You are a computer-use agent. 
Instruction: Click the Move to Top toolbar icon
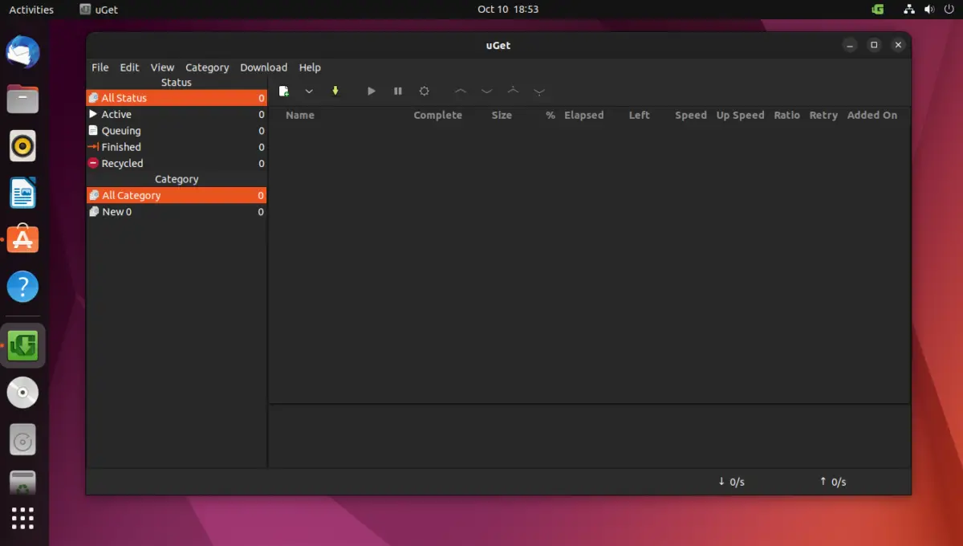tap(513, 91)
